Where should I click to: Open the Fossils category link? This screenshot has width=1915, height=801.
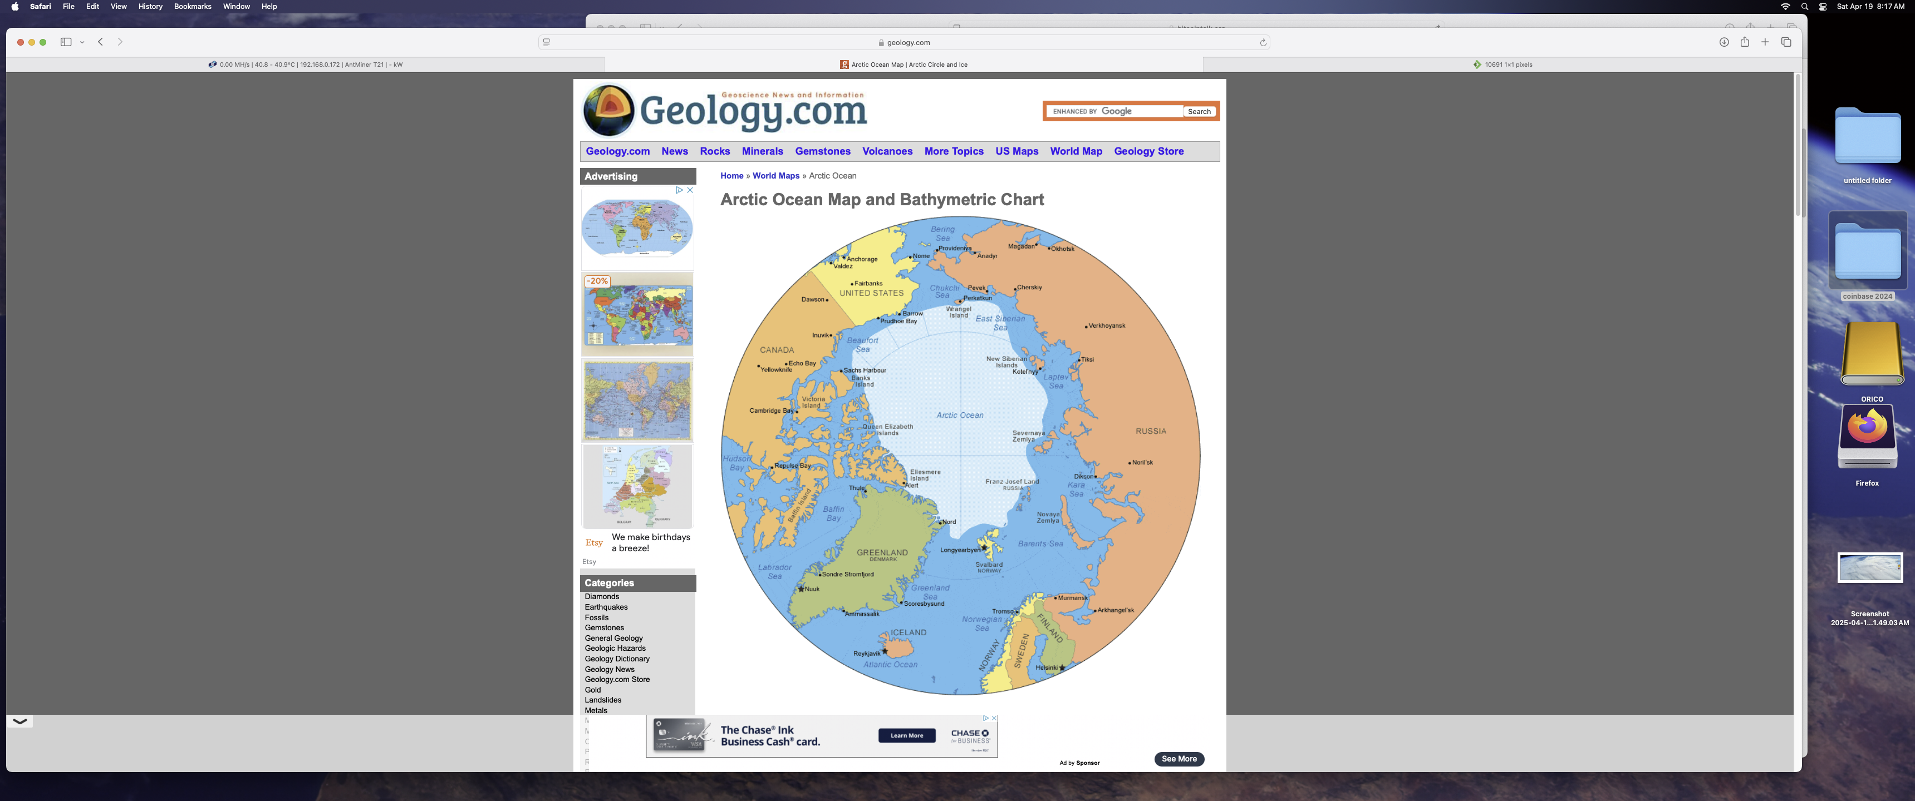[596, 617]
